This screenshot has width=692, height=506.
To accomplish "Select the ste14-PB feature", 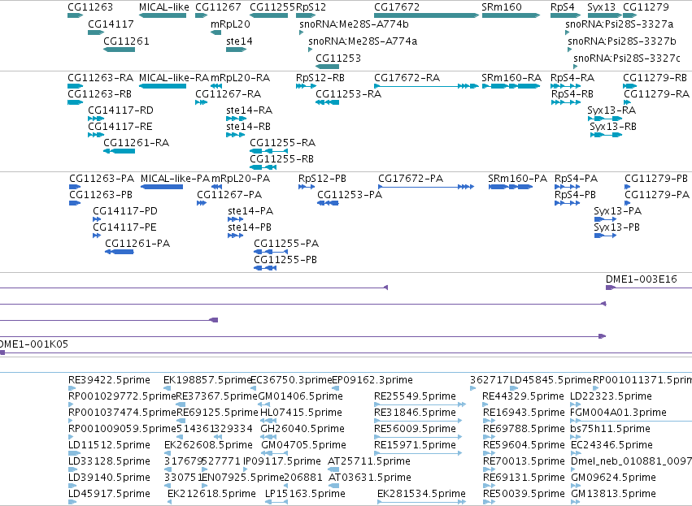I will (x=235, y=236).
